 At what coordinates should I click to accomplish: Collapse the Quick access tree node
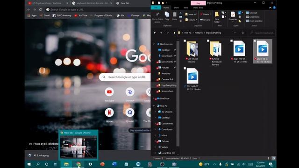click(154, 44)
